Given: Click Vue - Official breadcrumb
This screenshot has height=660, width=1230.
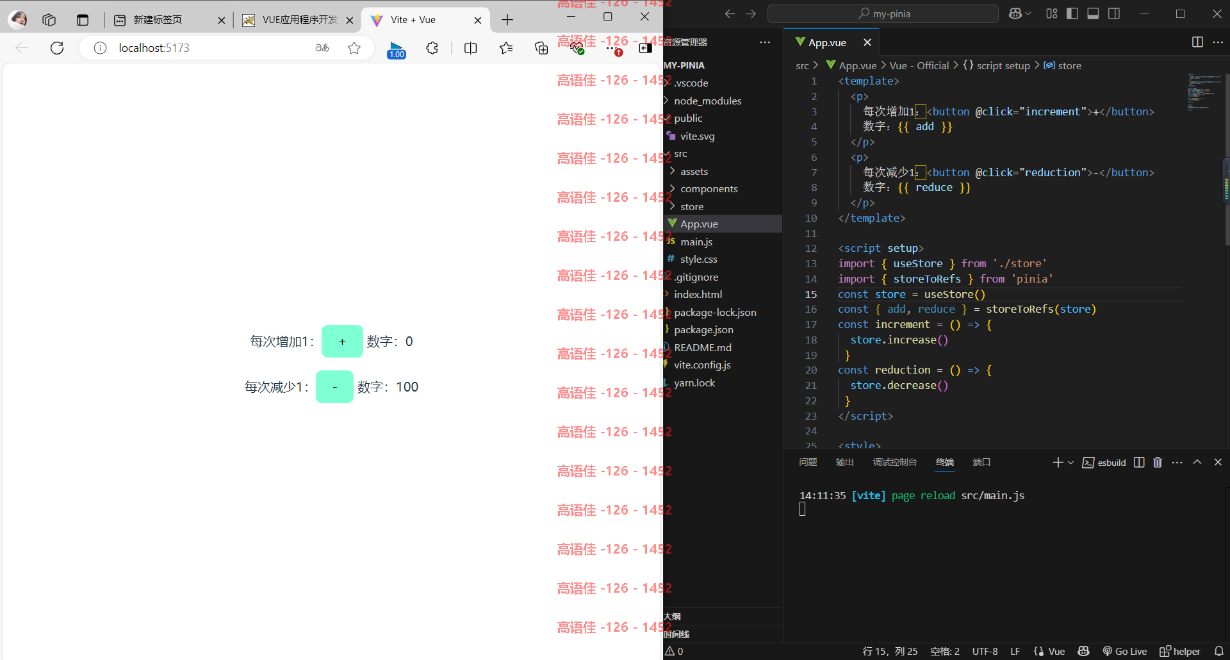Looking at the screenshot, I should click(919, 65).
